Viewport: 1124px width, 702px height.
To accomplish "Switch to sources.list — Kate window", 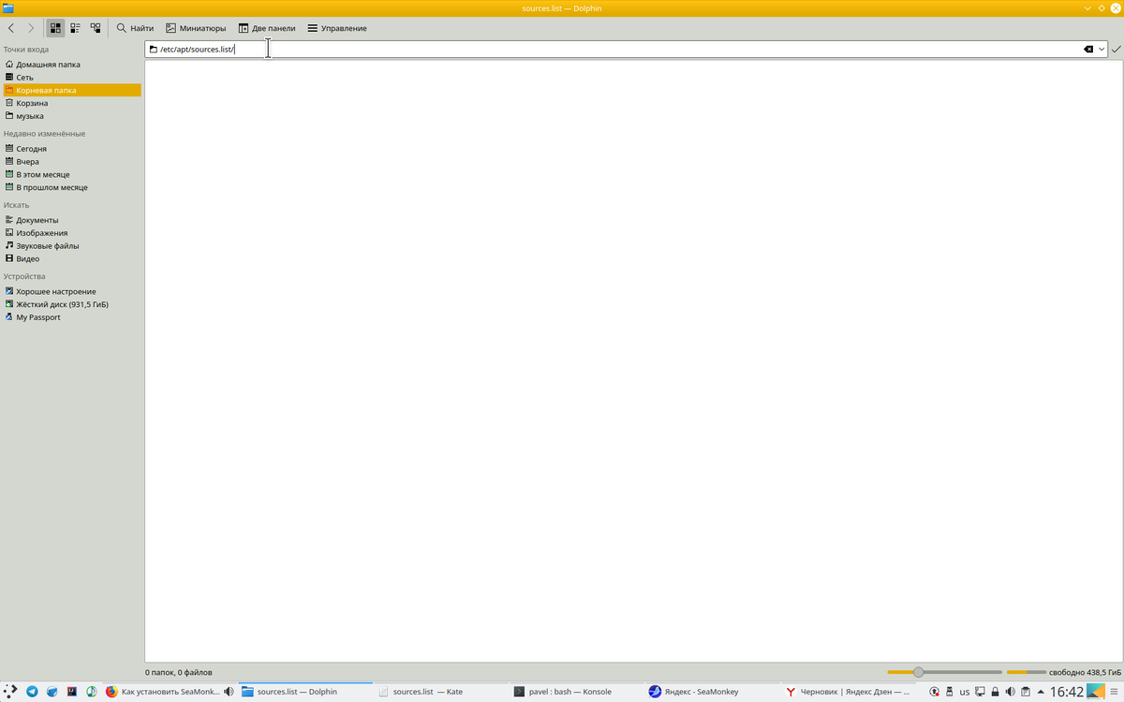I will point(441,692).
